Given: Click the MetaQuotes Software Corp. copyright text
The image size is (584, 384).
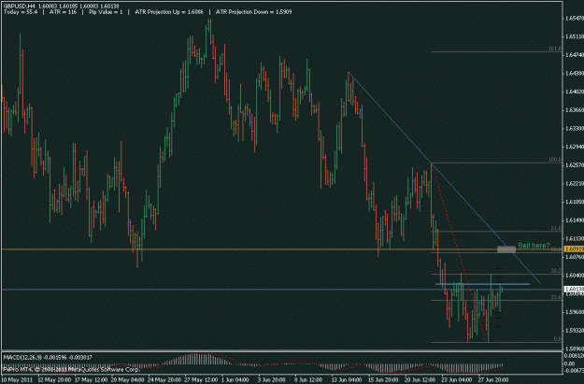Looking at the screenshot, I should [x=71, y=369].
